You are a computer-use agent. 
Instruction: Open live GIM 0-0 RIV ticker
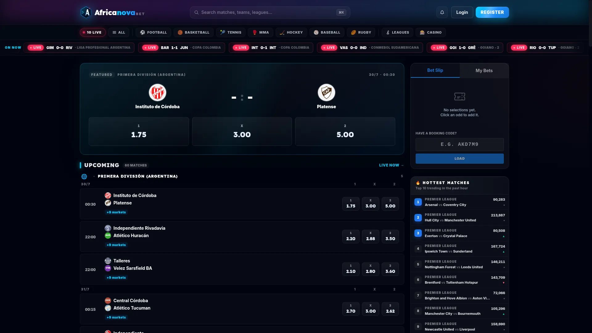tap(79, 47)
